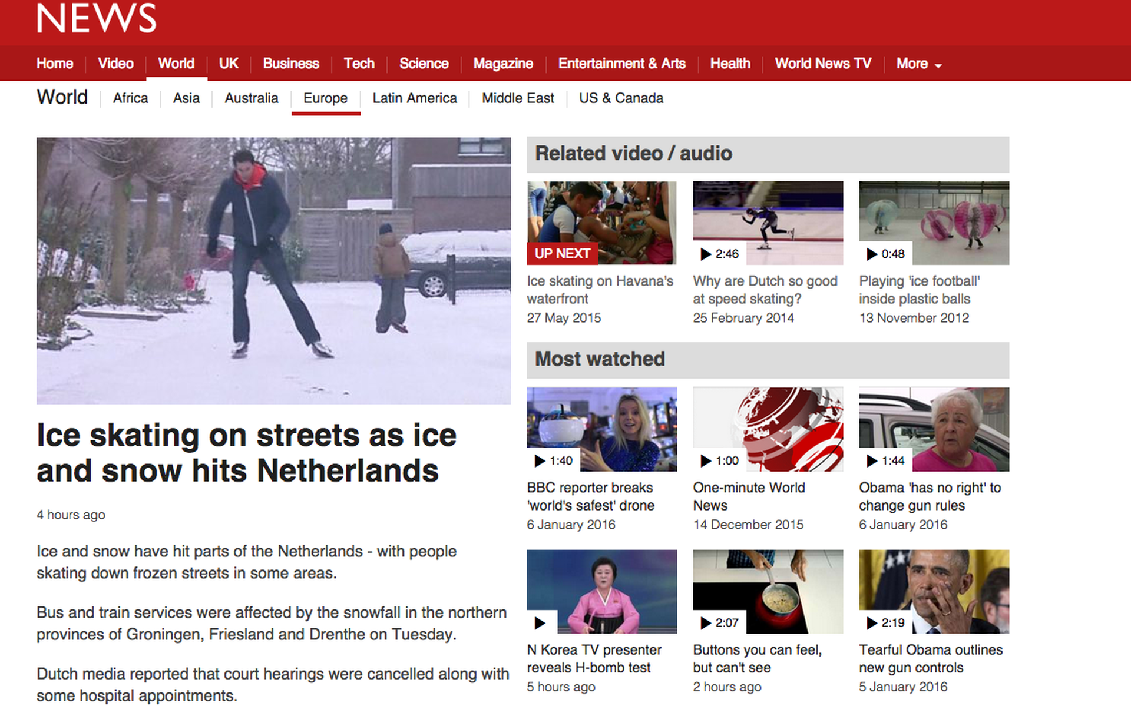This screenshot has width=1131, height=706.
Task: Click the main ice skating street video image
Action: 274,271
